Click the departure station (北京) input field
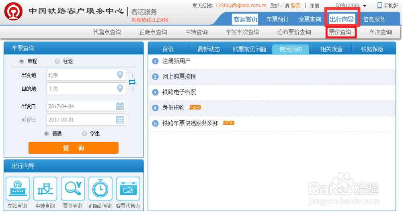 tap(86, 75)
